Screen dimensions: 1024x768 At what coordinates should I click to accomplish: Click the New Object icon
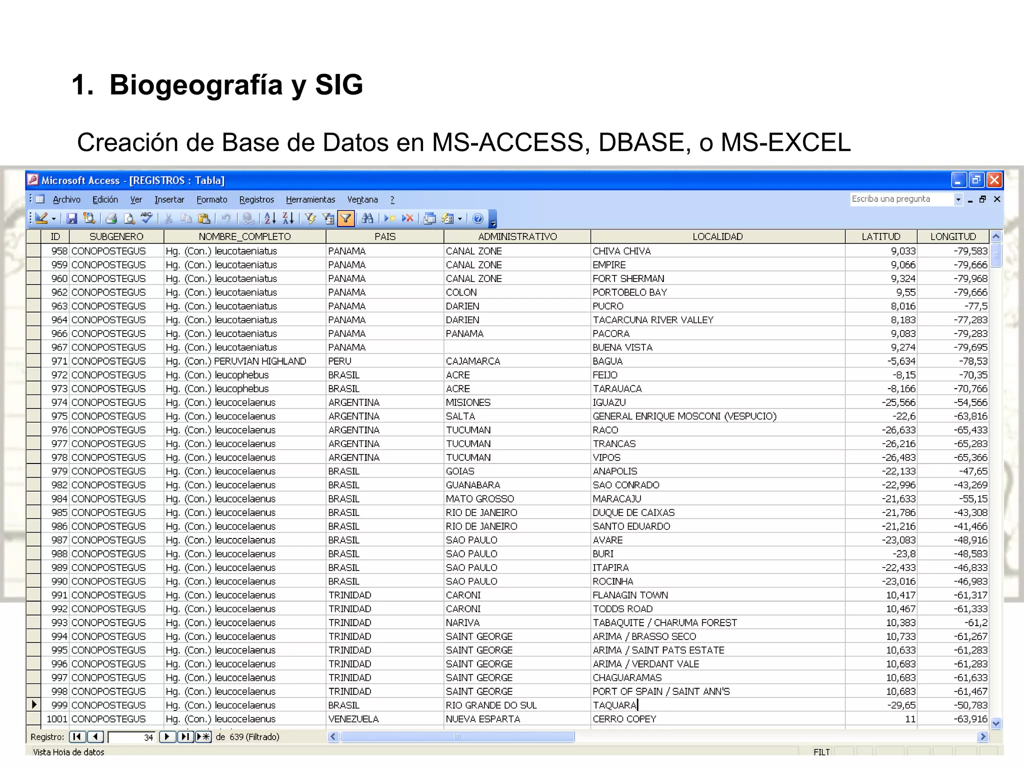click(447, 218)
